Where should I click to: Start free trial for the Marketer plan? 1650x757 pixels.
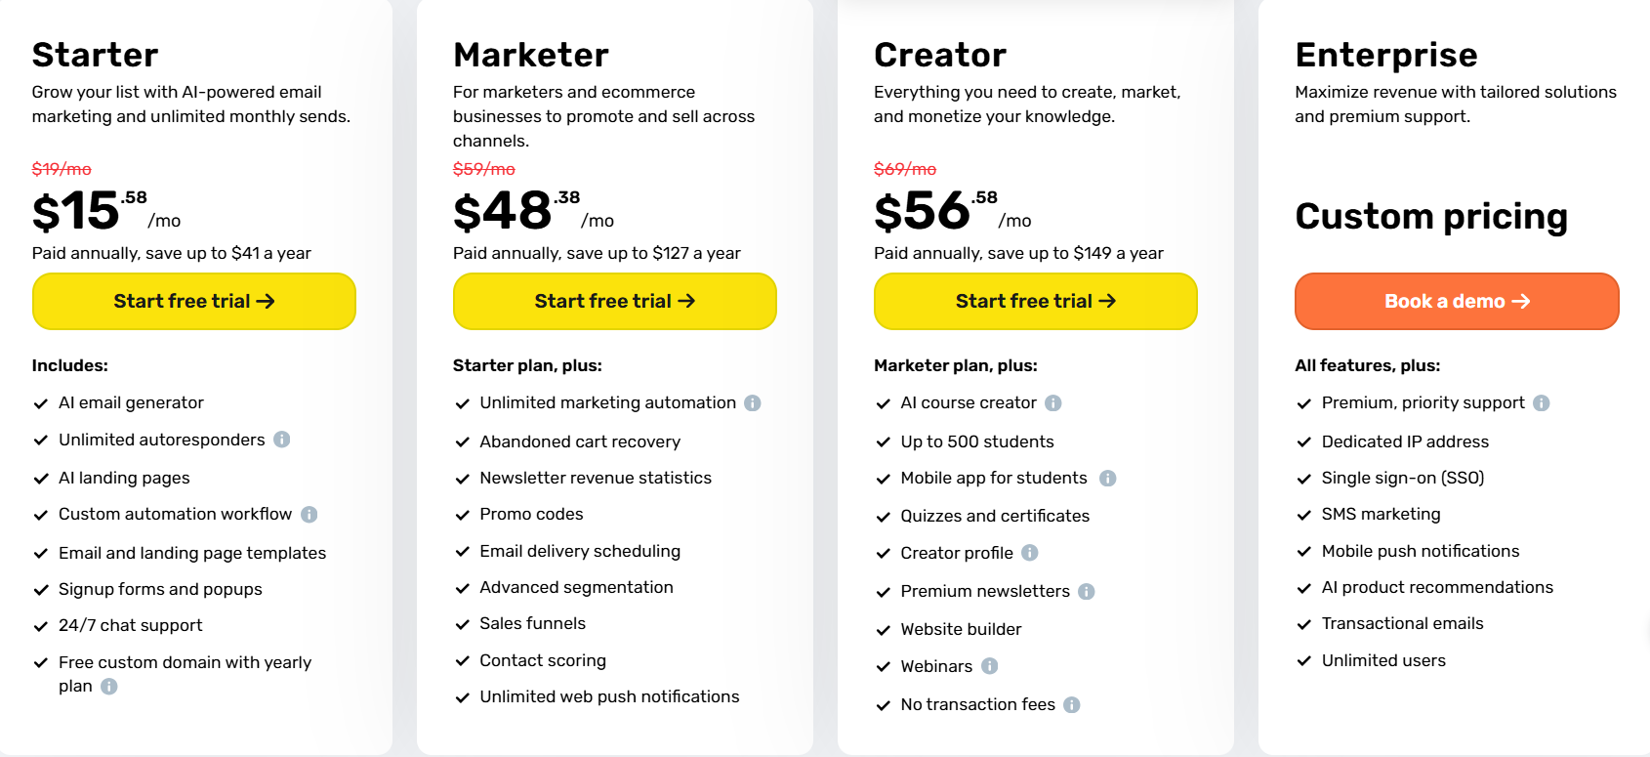(614, 301)
